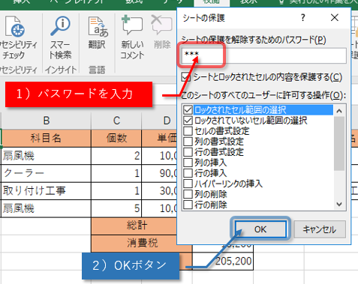This screenshot has height=284, width=358.
Task: Click the permissions list scroll up arrow
Action: [339, 111]
